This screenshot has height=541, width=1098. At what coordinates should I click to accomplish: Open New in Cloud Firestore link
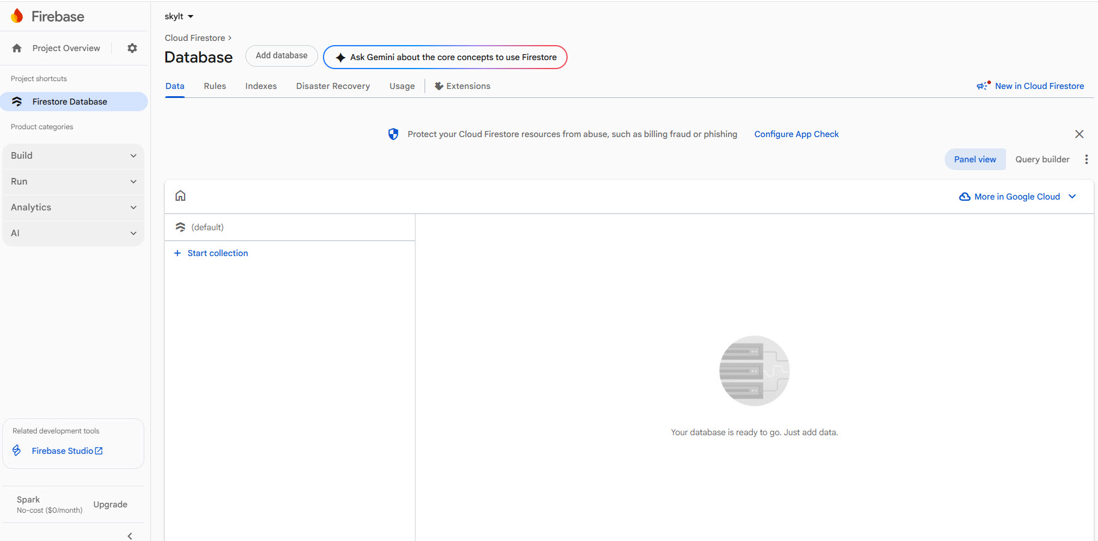[1039, 86]
